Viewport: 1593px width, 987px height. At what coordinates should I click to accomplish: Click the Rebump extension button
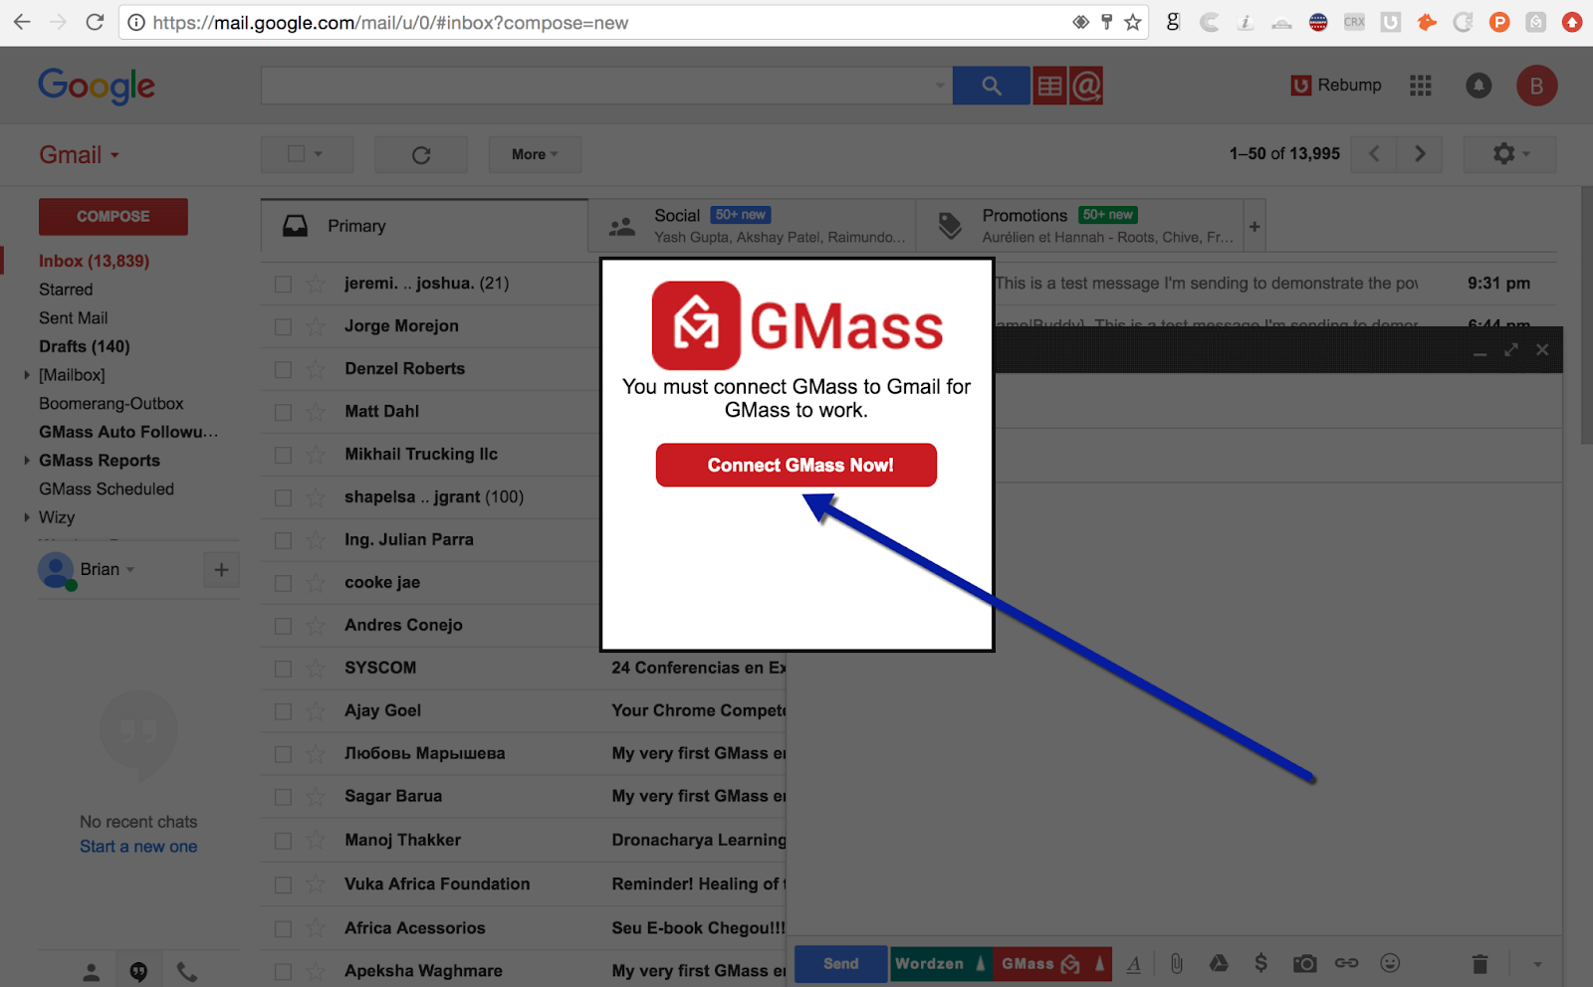(1336, 86)
